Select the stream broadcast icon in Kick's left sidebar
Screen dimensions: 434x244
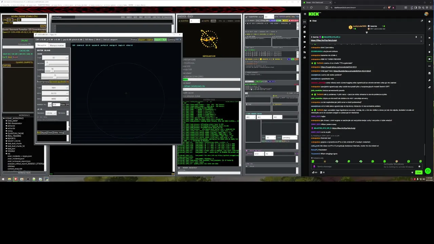[x=305, y=22]
